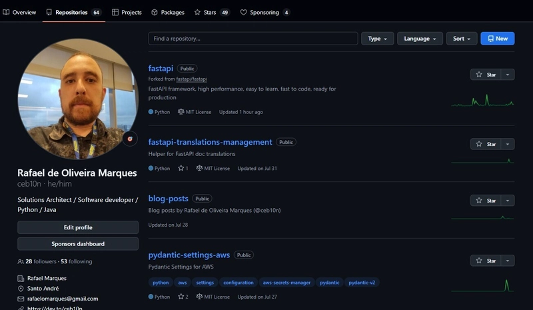Screen dimensions: 533x310
Task: Click the location pin icon beside Santo André
Action: pyautogui.click(x=21, y=289)
